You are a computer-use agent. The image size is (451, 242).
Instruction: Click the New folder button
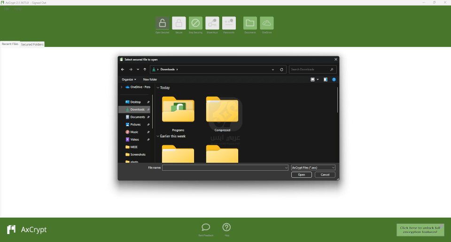pos(150,80)
